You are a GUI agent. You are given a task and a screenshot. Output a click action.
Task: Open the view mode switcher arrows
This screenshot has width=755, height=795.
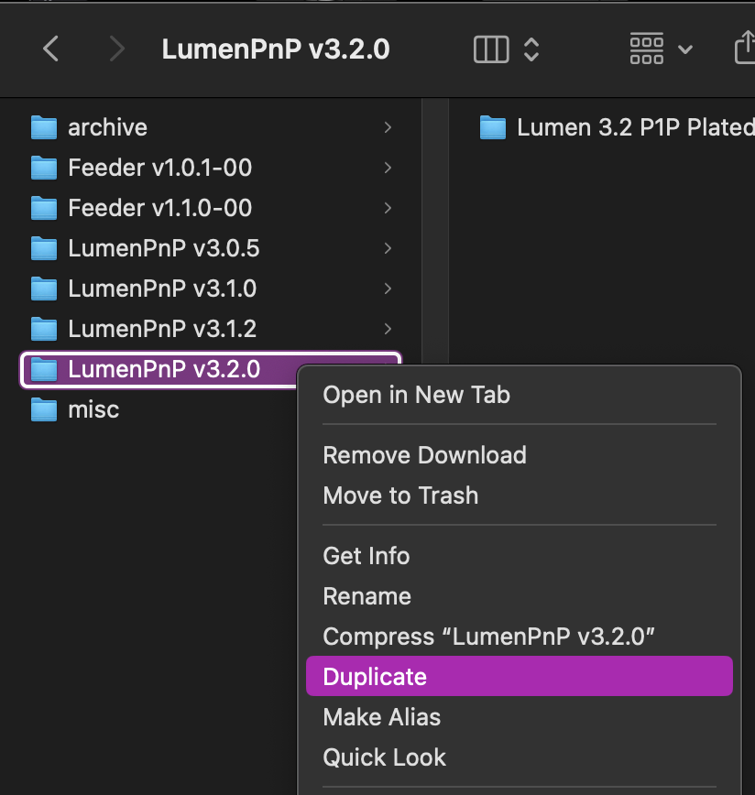pos(531,49)
